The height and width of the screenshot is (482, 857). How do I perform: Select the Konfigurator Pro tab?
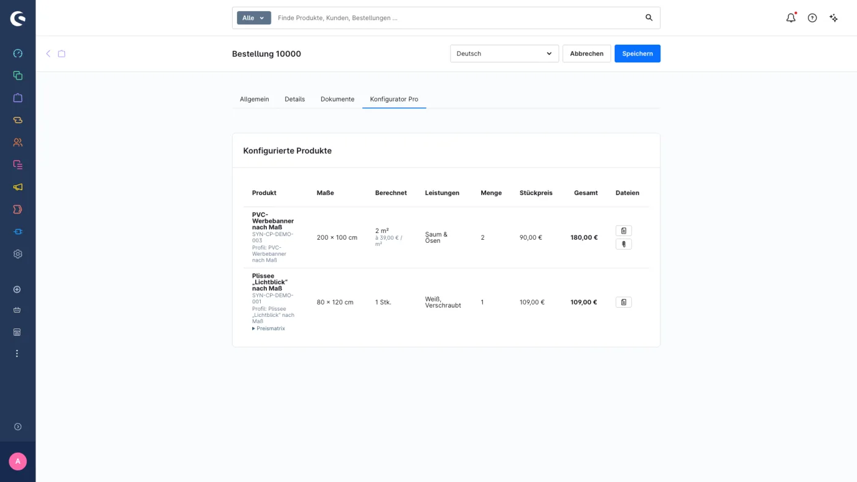[394, 99]
